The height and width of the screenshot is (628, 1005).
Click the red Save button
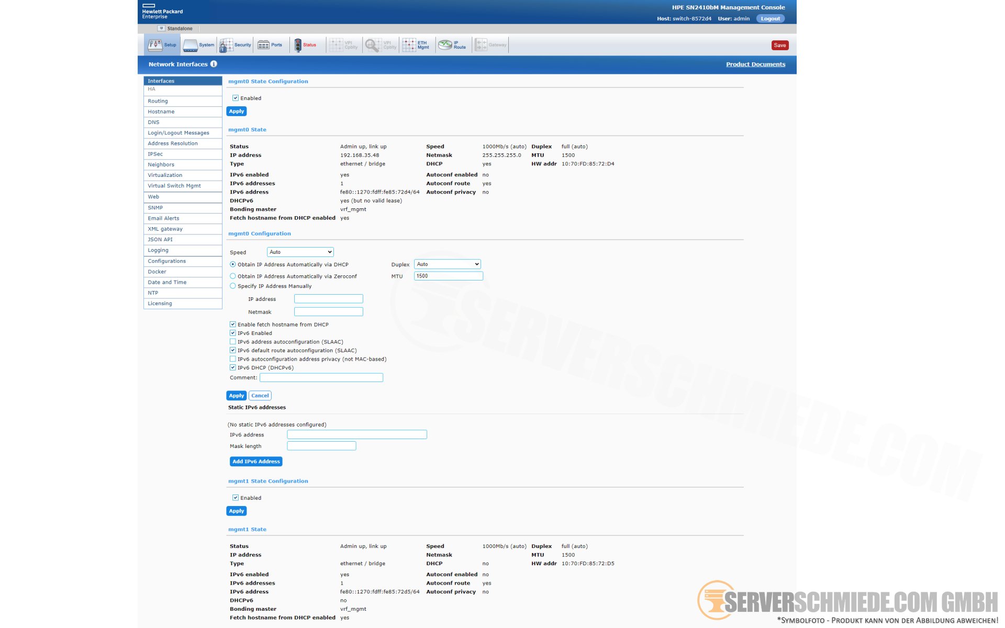[779, 45]
